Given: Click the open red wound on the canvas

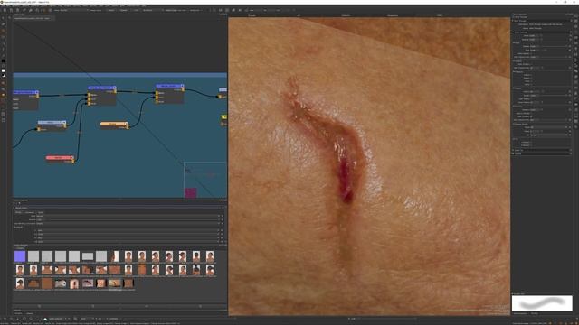Looking at the screenshot, I should pyautogui.click(x=346, y=181).
